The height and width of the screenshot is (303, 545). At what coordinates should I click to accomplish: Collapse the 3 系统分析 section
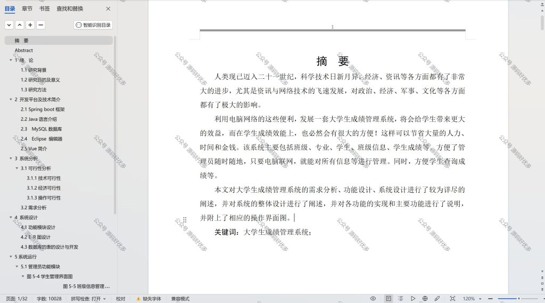tap(11, 158)
